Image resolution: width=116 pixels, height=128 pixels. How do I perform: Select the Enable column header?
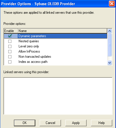(11, 31)
